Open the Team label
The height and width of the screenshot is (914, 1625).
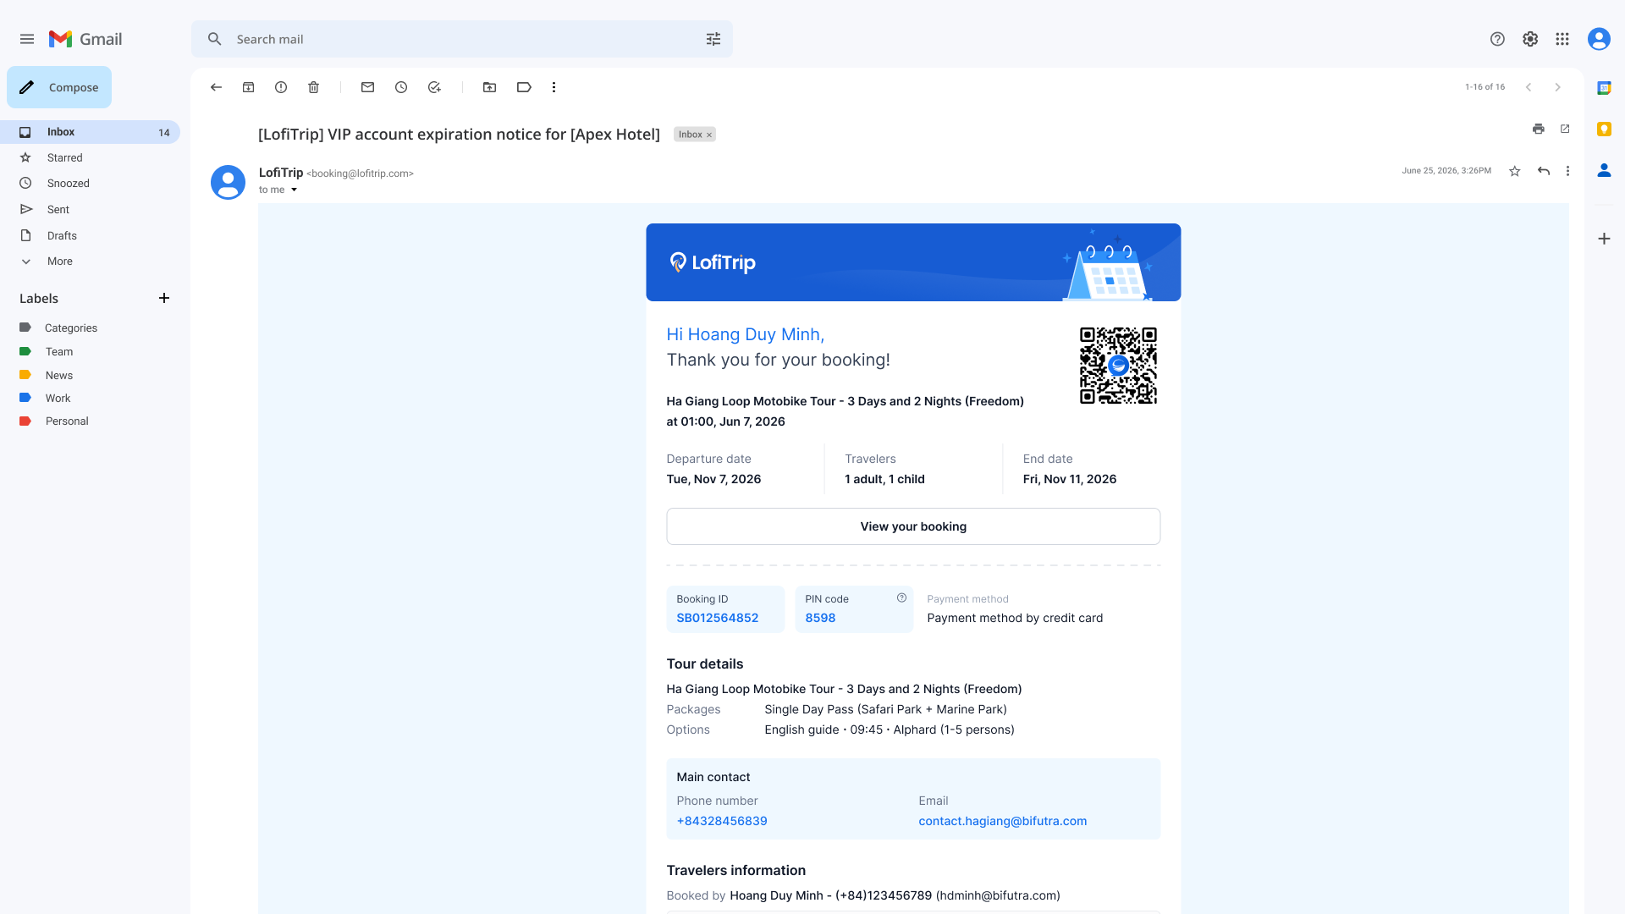pyautogui.click(x=59, y=351)
